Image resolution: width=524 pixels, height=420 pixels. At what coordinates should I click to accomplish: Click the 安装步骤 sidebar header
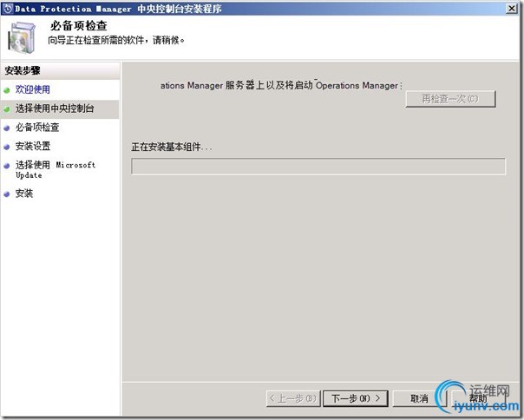click(23, 70)
